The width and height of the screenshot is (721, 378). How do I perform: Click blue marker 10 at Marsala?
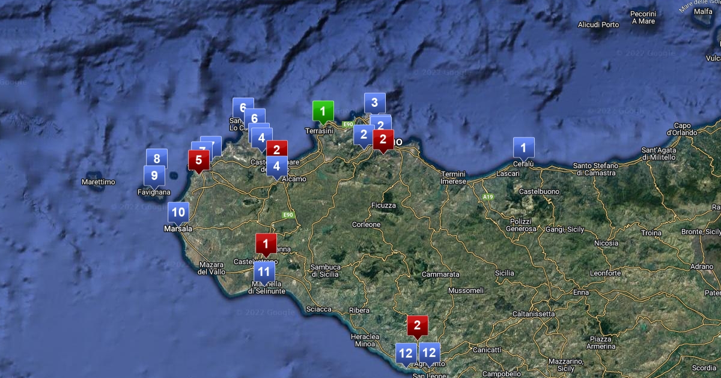click(178, 212)
